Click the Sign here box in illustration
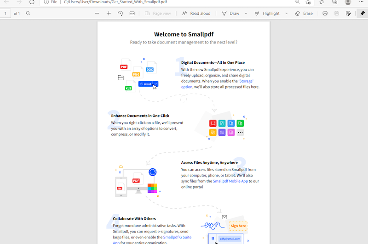Screen dimensions: 368x244 click(x=238, y=226)
